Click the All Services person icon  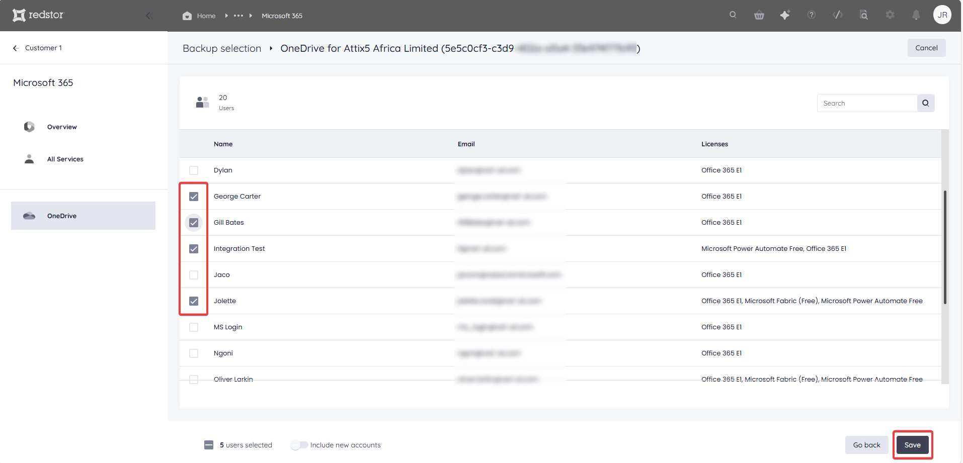(x=29, y=159)
